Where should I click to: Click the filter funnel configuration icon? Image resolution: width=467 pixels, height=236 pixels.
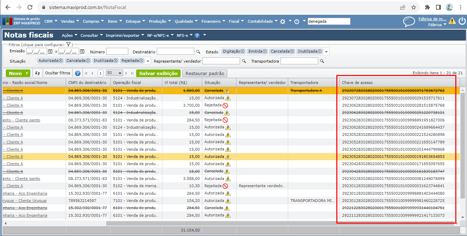tap(68, 45)
